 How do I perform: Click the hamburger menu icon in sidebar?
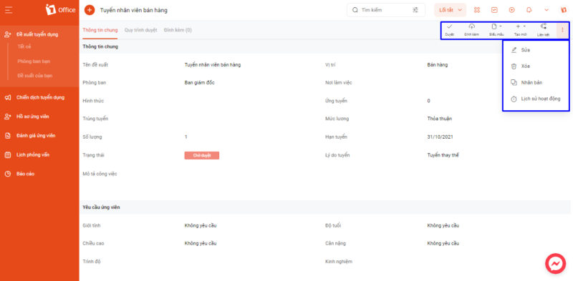9,10
